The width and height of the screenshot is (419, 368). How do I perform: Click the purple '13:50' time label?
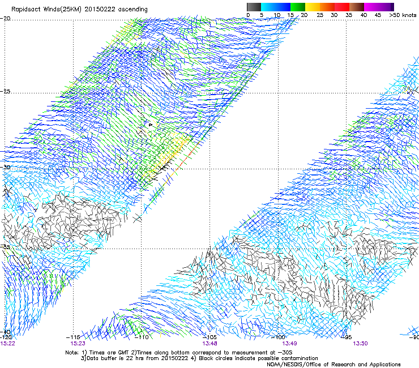(360, 344)
